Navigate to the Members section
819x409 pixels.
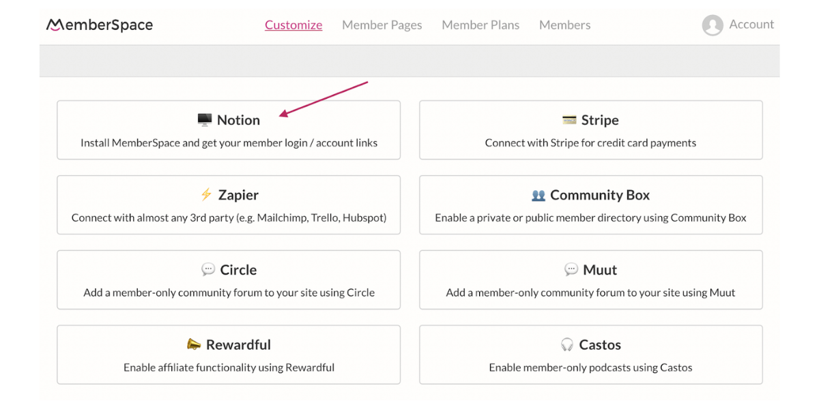[564, 25]
